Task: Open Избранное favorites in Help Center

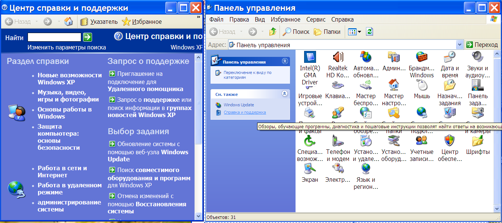Action: coord(142,22)
